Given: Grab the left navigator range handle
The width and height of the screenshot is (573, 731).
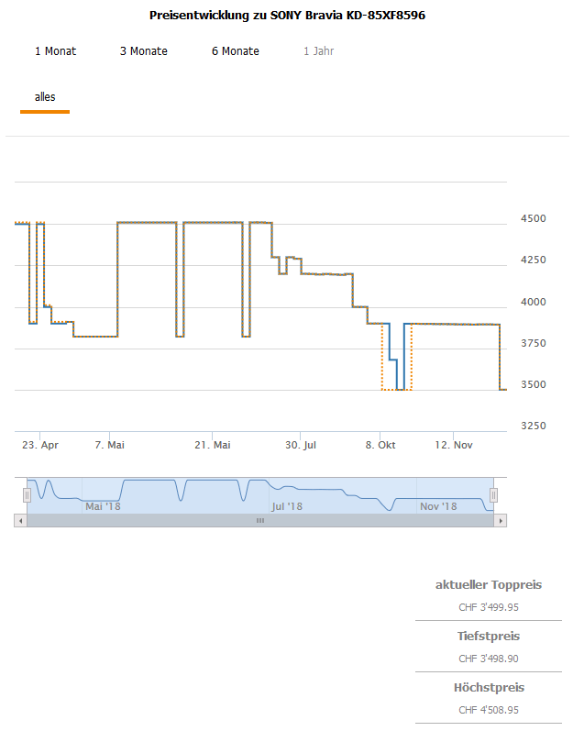Looking at the screenshot, I should point(27,495).
